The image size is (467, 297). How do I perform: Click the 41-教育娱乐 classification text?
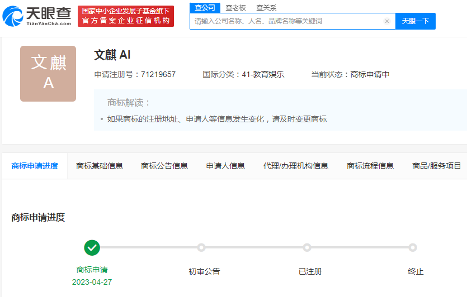point(263,74)
